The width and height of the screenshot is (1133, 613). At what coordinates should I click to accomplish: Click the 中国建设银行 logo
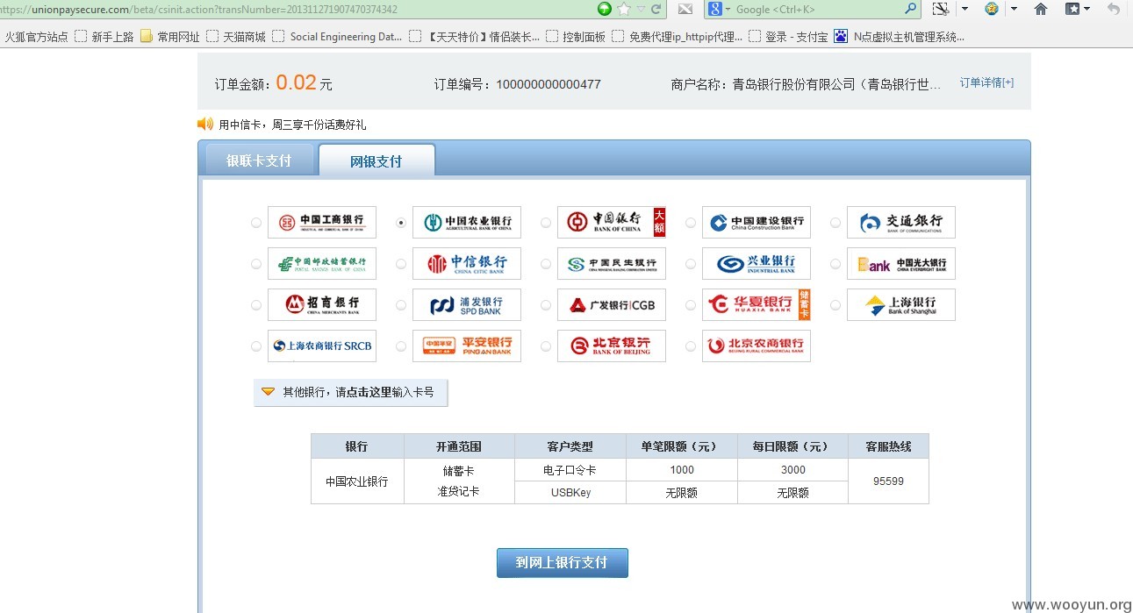757,222
